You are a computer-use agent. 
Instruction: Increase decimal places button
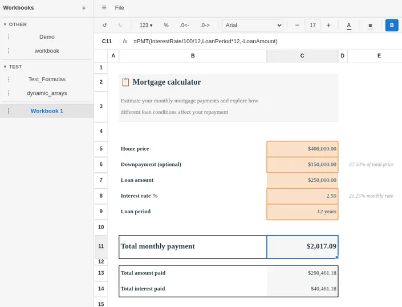pos(205,25)
